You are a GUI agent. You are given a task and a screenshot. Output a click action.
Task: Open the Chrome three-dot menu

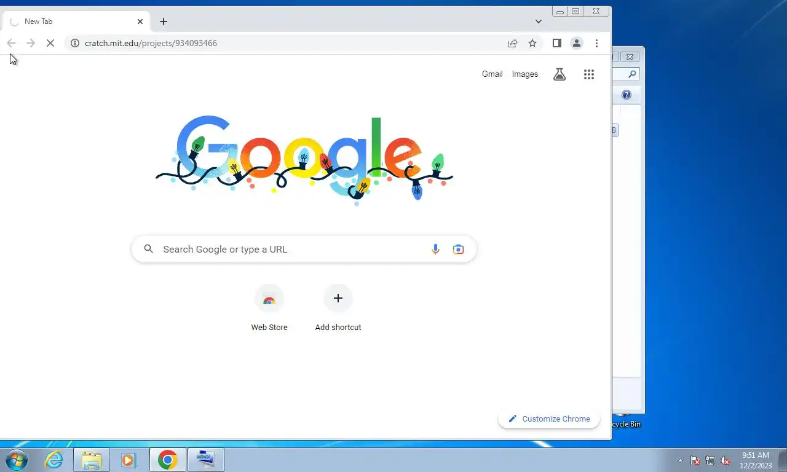click(x=596, y=43)
